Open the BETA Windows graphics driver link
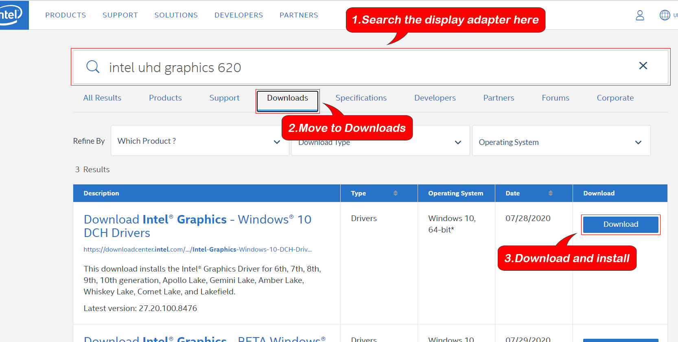 pyautogui.click(x=205, y=339)
